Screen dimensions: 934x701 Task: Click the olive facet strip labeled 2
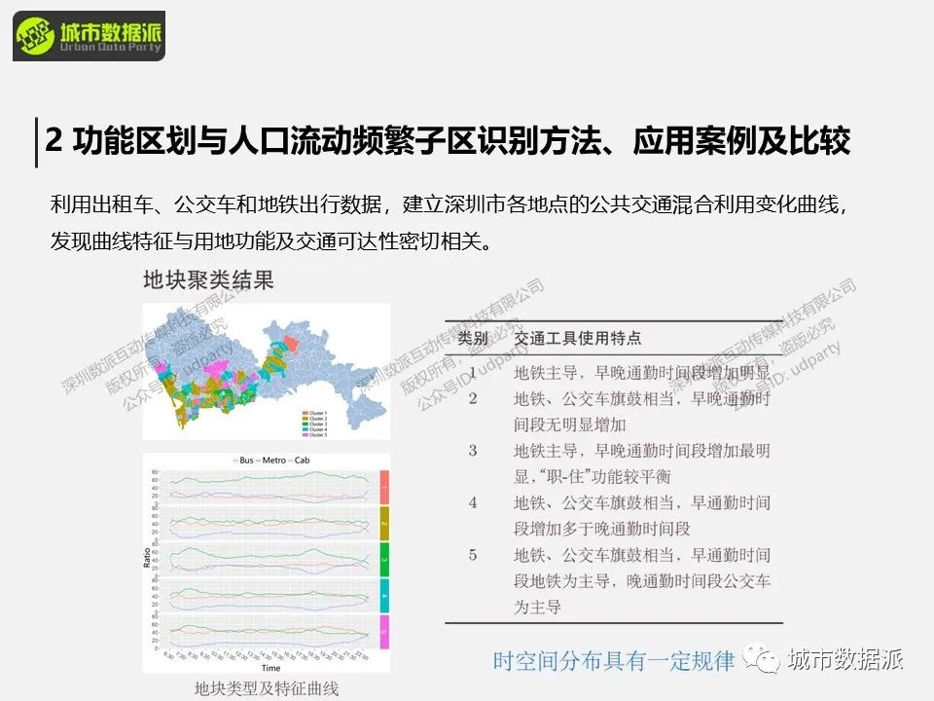pos(384,524)
